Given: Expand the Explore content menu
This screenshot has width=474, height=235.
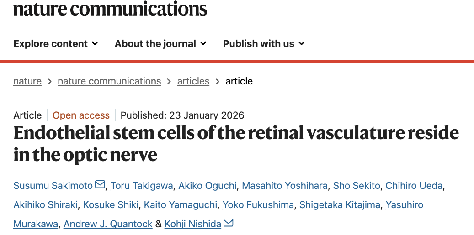Looking at the screenshot, I should (56, 44).
